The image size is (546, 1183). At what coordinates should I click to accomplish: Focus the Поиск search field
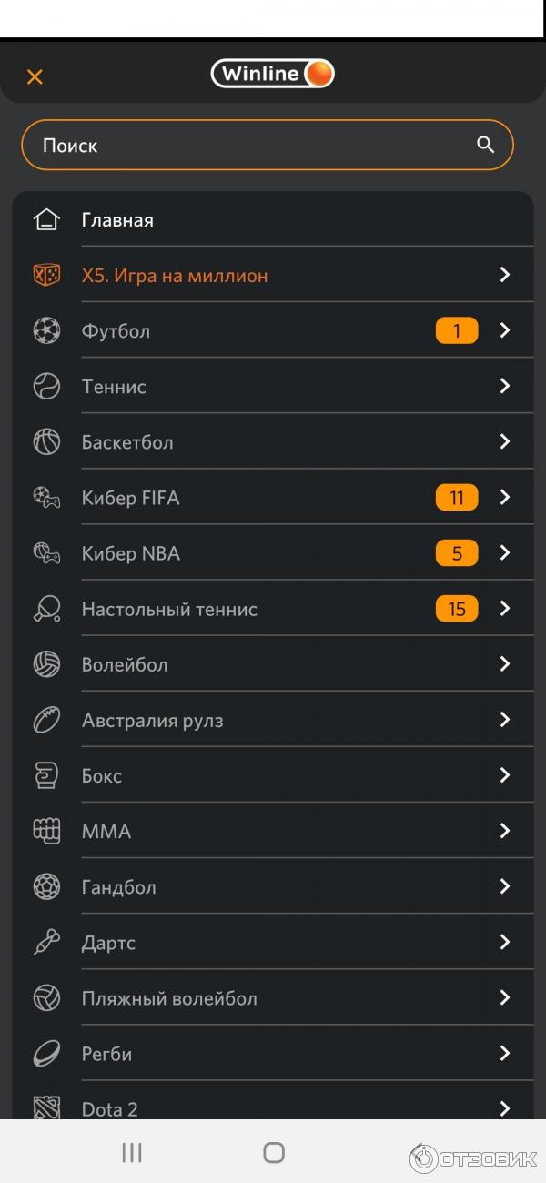click(246, 146)
